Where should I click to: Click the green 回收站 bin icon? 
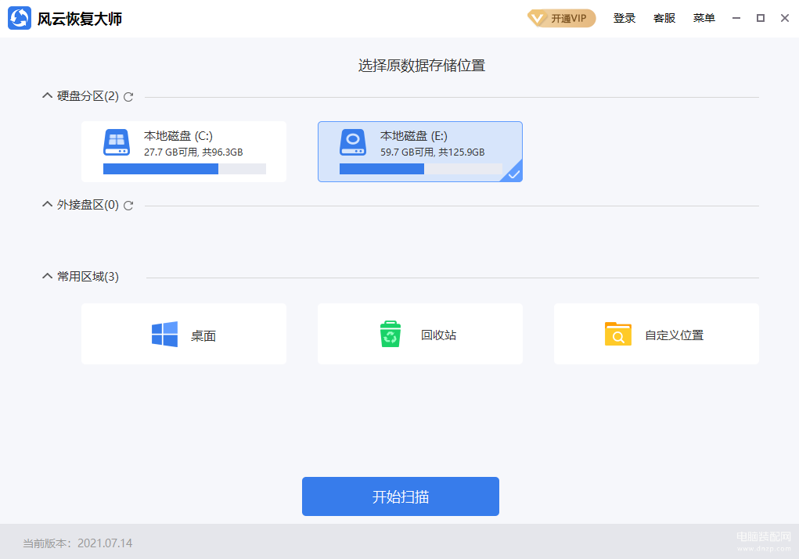tap(391, 334)
